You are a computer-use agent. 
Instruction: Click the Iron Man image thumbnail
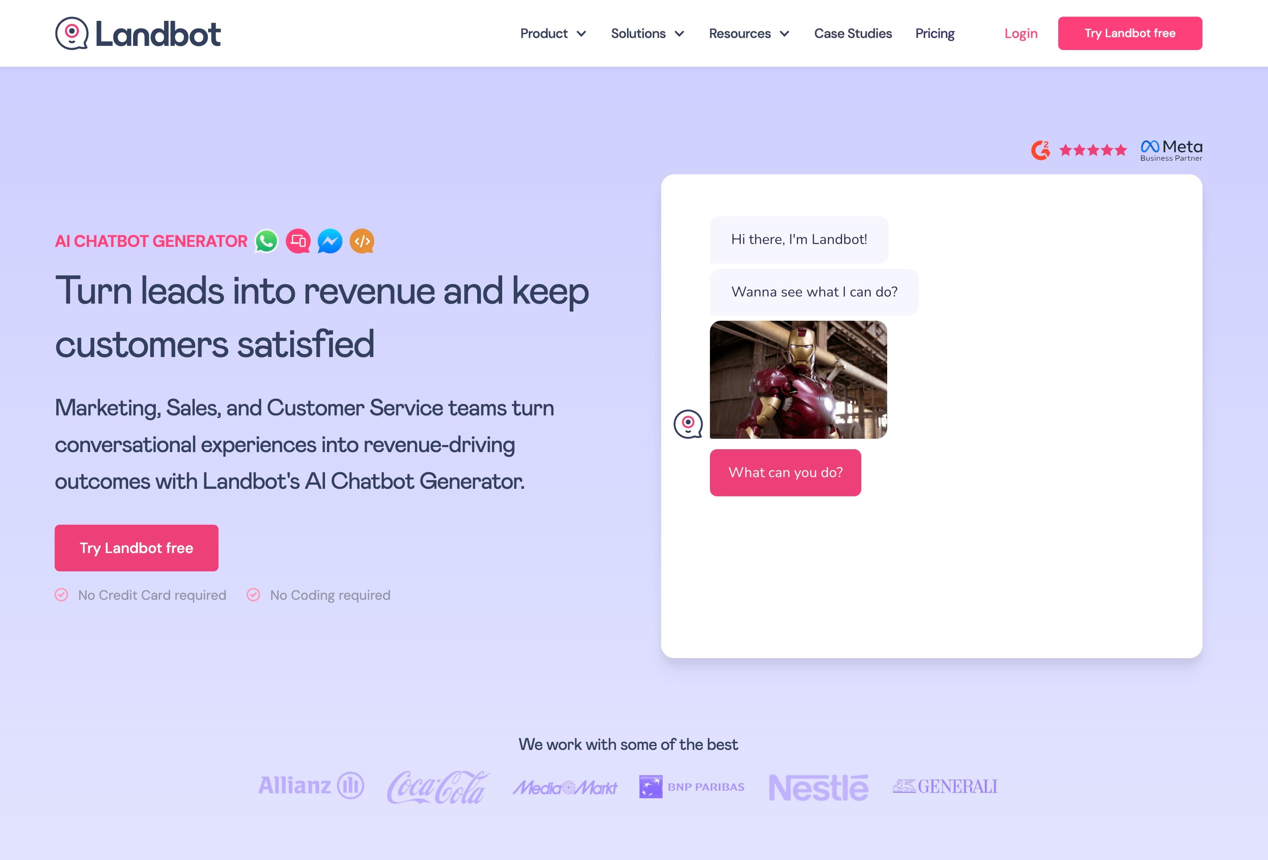[799, 379]
